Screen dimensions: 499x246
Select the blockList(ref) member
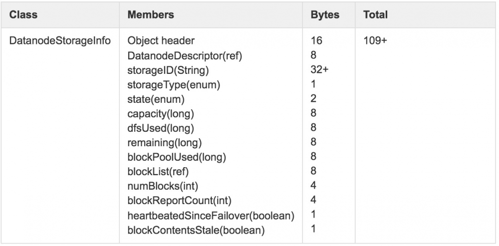(158, 172)
